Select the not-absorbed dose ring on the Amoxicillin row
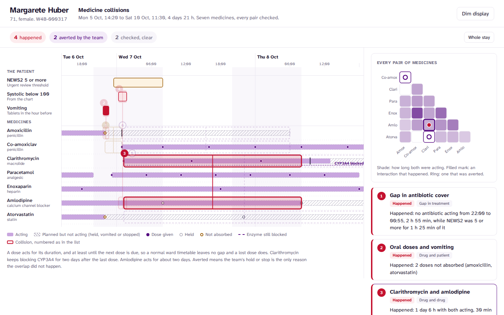Screen dimensions: 504x315 105,133
